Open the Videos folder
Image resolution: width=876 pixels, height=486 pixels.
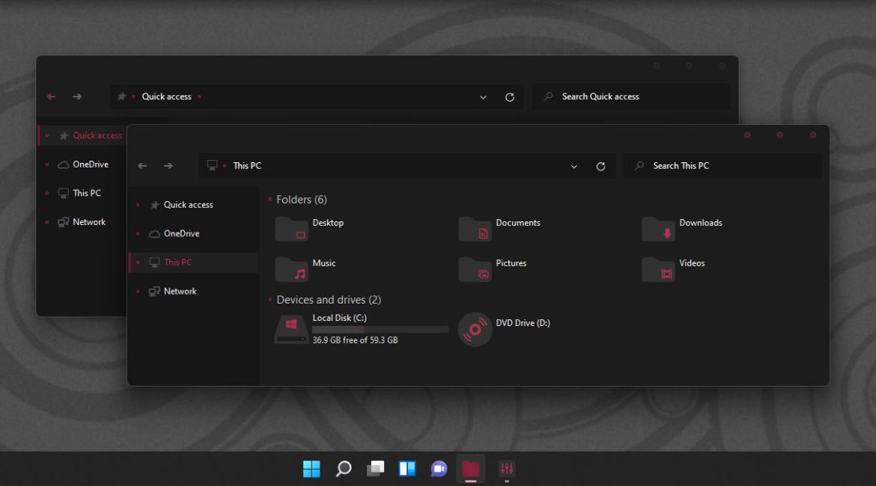coord(658,268)
